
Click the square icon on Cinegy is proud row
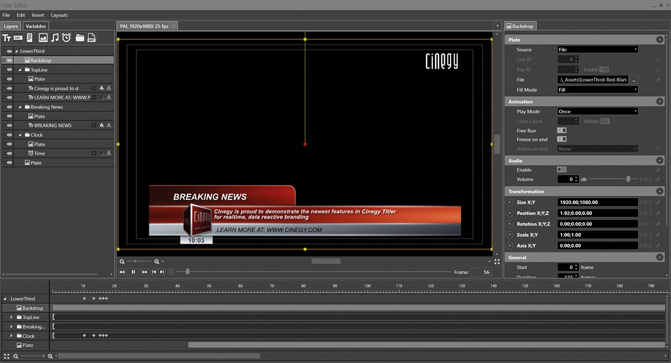tap(94, 88)
